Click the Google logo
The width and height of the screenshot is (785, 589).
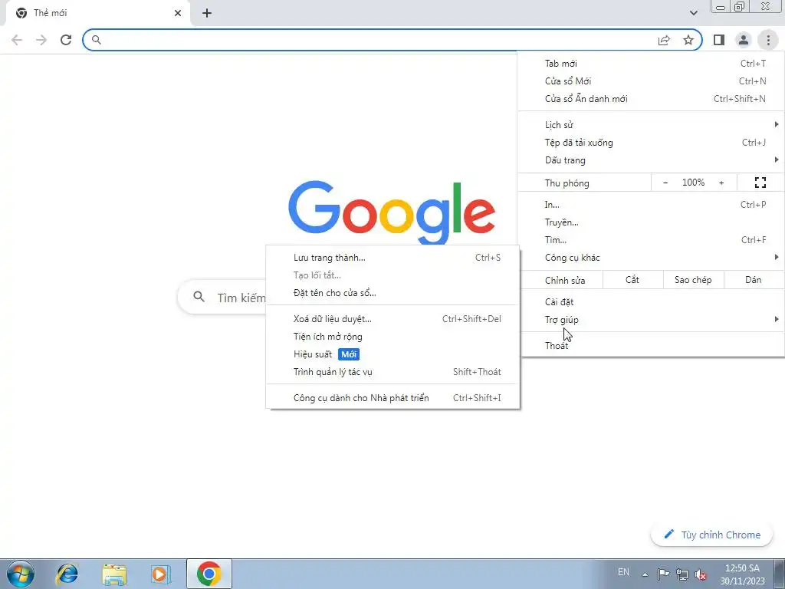tap(392, 212)
